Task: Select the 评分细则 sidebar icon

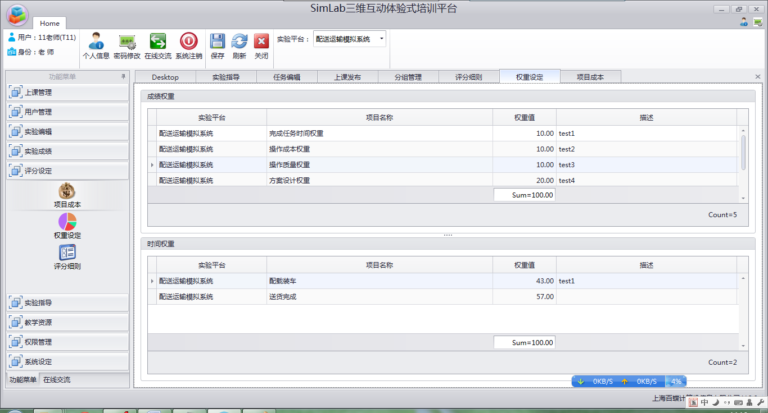Action: 67,253
